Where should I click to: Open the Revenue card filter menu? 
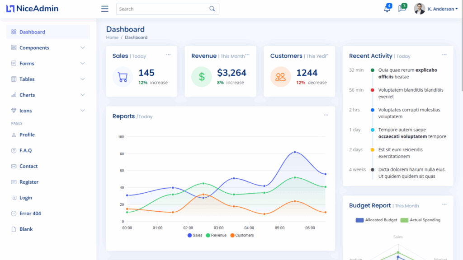click(x=247, y=55)
